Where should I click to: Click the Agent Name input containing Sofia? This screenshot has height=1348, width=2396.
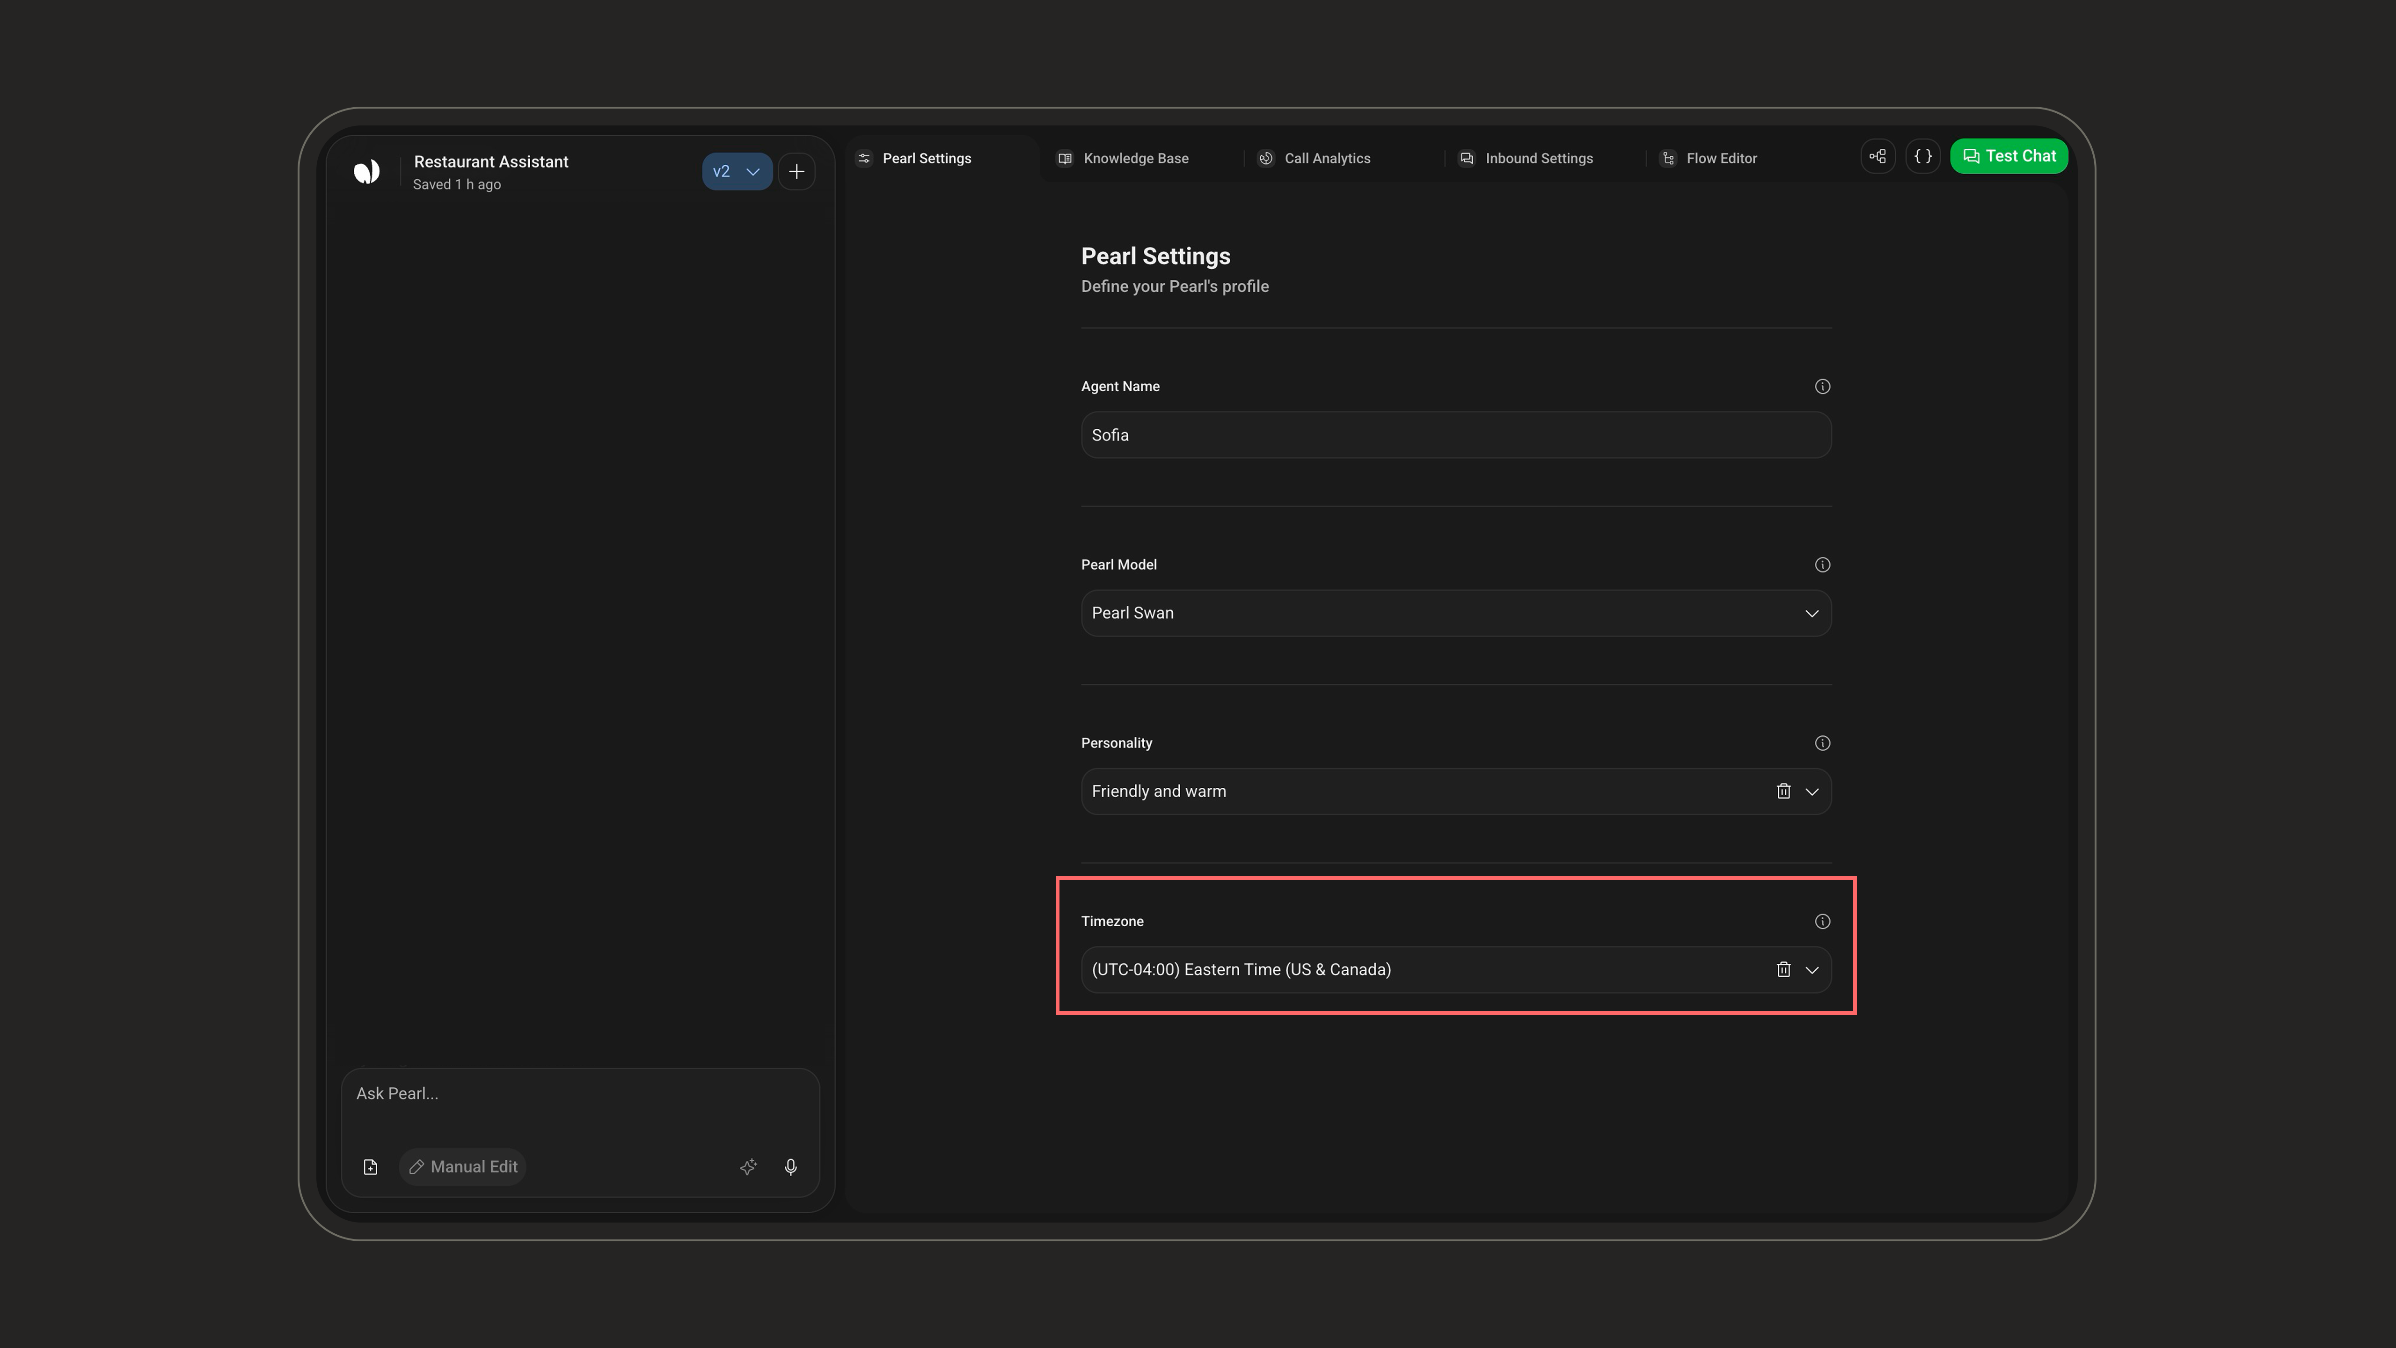pos(1456,434)
